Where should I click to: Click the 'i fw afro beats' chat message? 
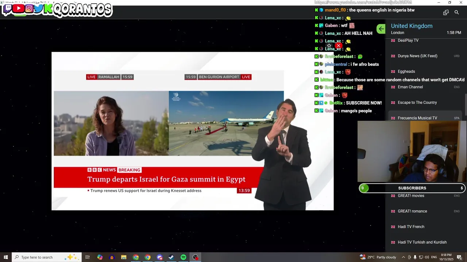pos(365,64)
